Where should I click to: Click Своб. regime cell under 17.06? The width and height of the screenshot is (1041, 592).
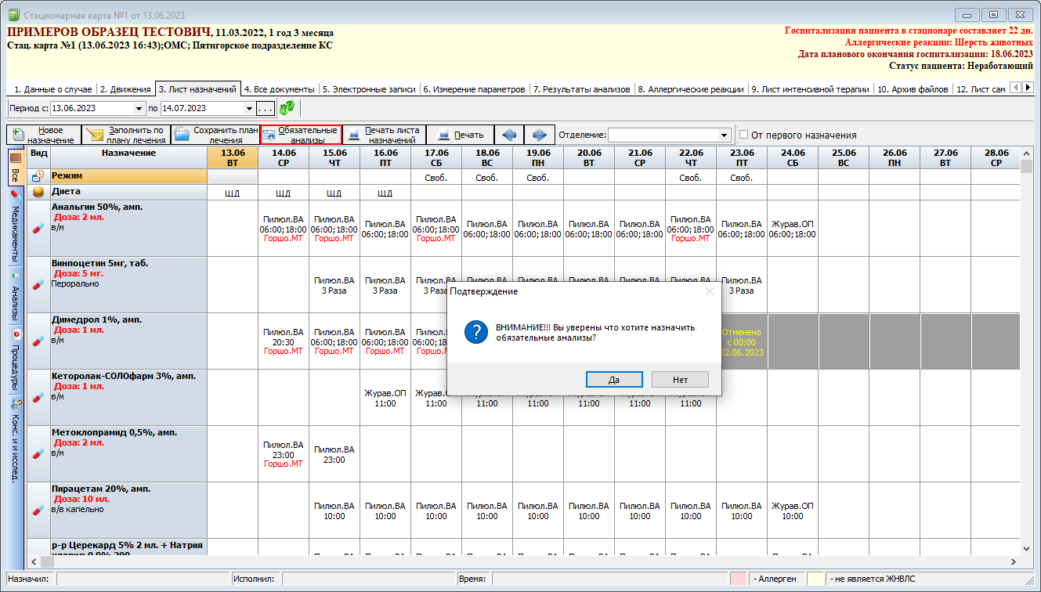[436, 178]
